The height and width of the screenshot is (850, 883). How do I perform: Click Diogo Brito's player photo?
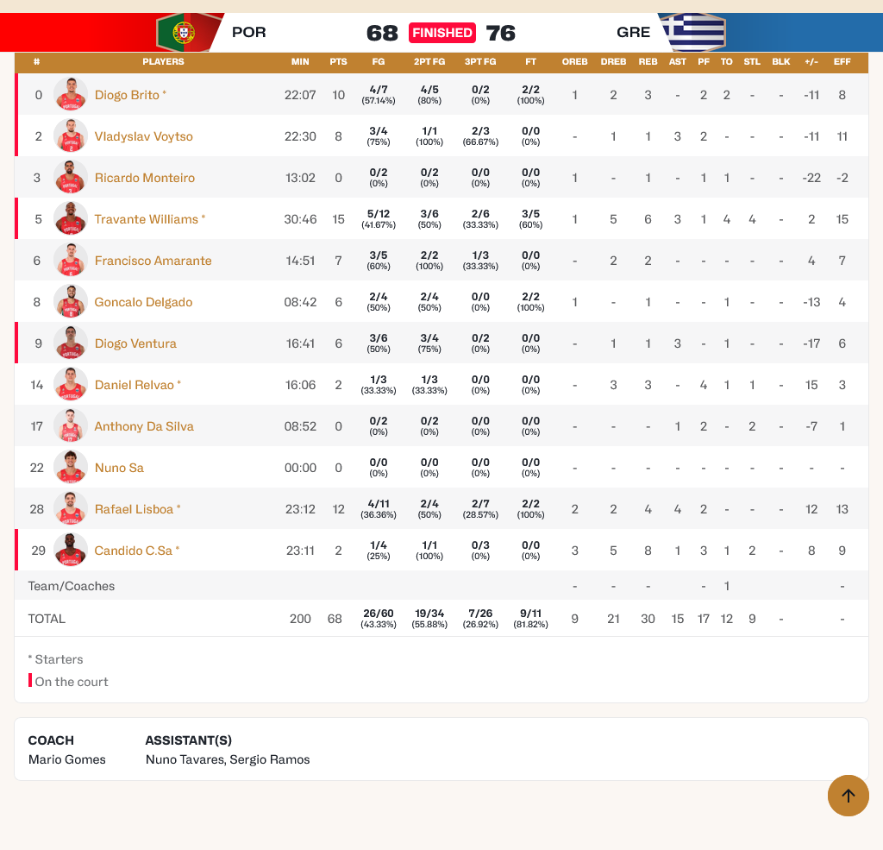[71, 95]
